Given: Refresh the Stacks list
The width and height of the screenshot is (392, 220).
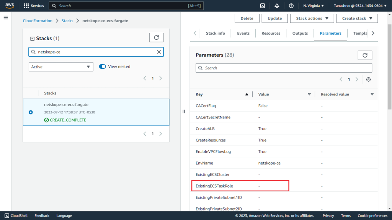Looking at the screenshot, I should (156, 37).
